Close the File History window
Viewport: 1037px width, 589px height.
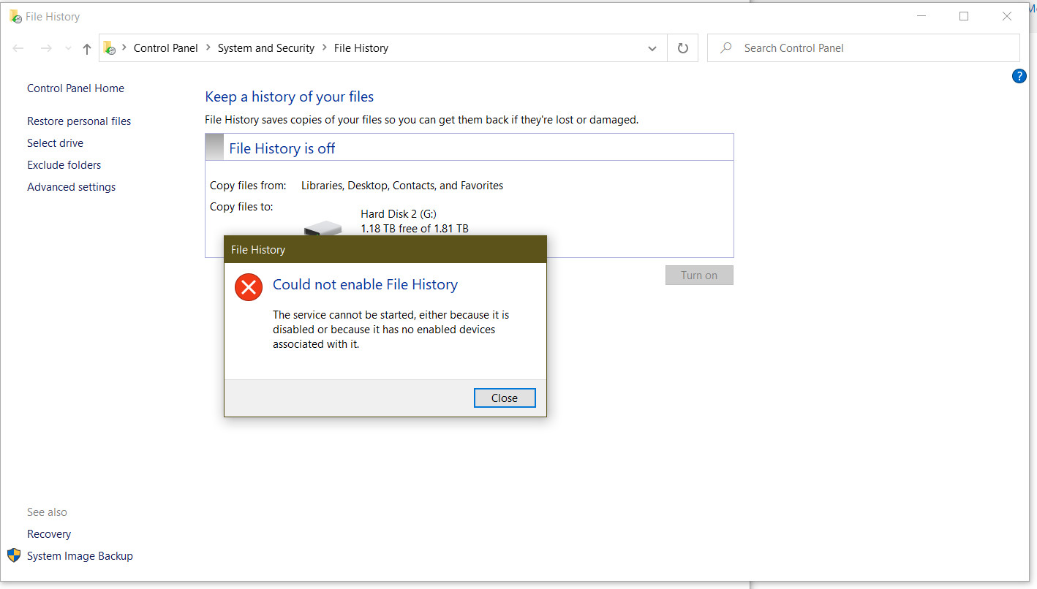point(1007,16)
